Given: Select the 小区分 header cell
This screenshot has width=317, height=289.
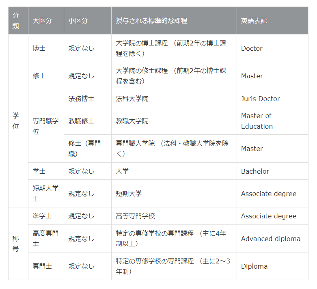Looking at the screenshot, I should click(x=78, y=21).
